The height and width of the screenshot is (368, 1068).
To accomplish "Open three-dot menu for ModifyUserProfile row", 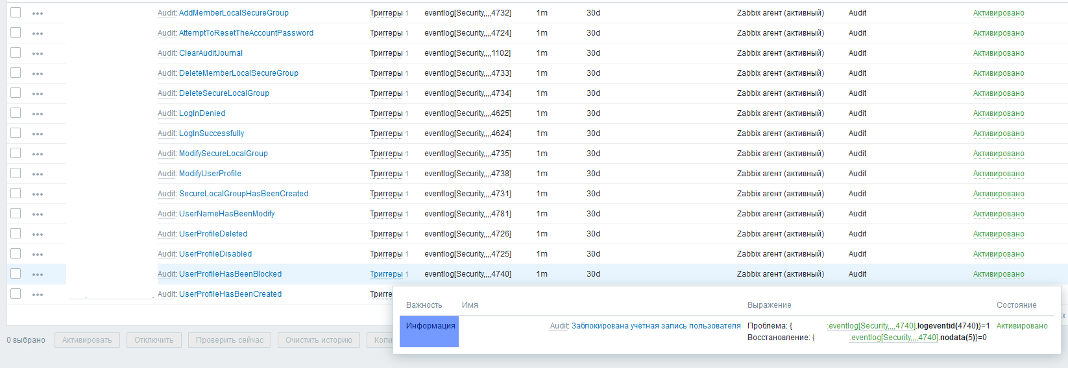I will tap(38, 174).
